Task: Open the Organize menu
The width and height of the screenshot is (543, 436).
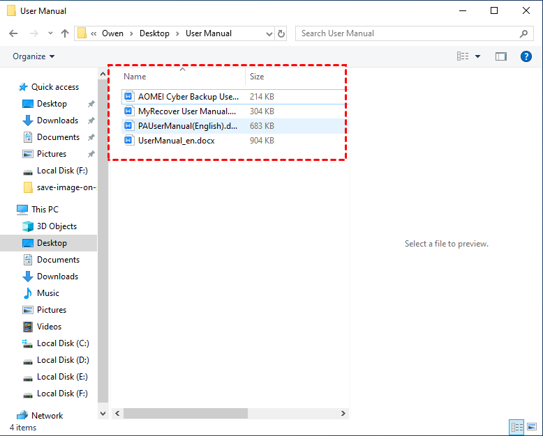Action: coord(34,56)
